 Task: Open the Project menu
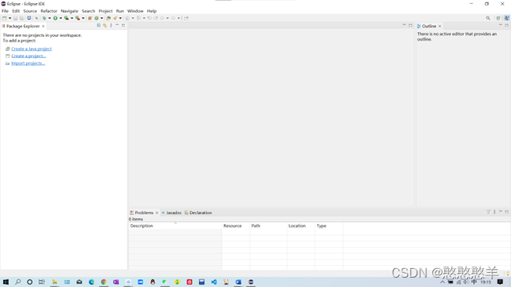[105, 11]
